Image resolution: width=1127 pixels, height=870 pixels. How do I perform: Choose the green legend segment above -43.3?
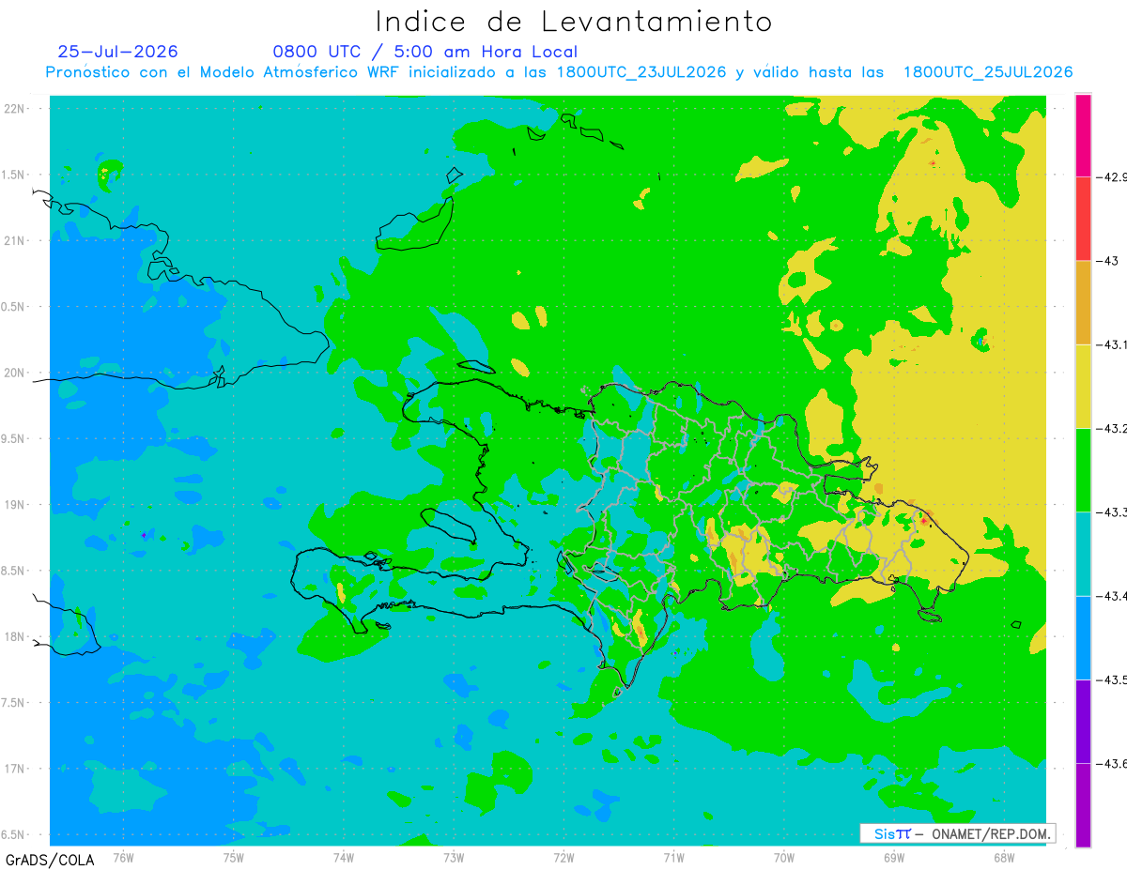click(x=1083, y=470)
